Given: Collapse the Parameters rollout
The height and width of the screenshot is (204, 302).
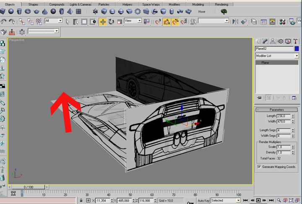Looking at the screenshot, I should tap(276, 110).
